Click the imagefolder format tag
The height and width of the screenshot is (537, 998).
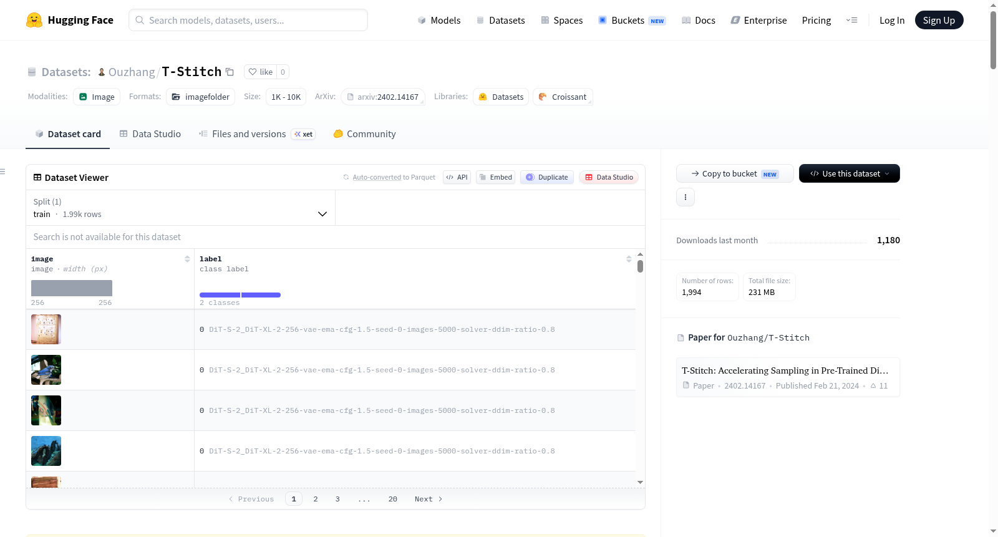pyautogui.click(x=200, y=97)
